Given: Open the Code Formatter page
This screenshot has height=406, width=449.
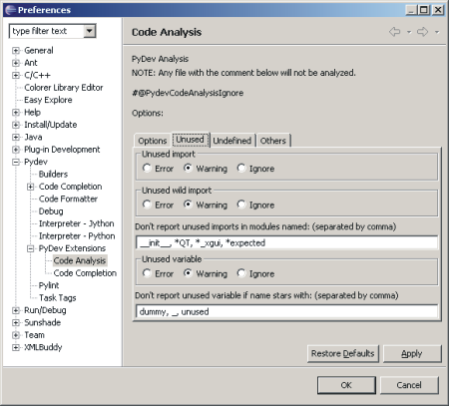Looking at the screenshot, I should pyautogui.click(x=68, y=199).
